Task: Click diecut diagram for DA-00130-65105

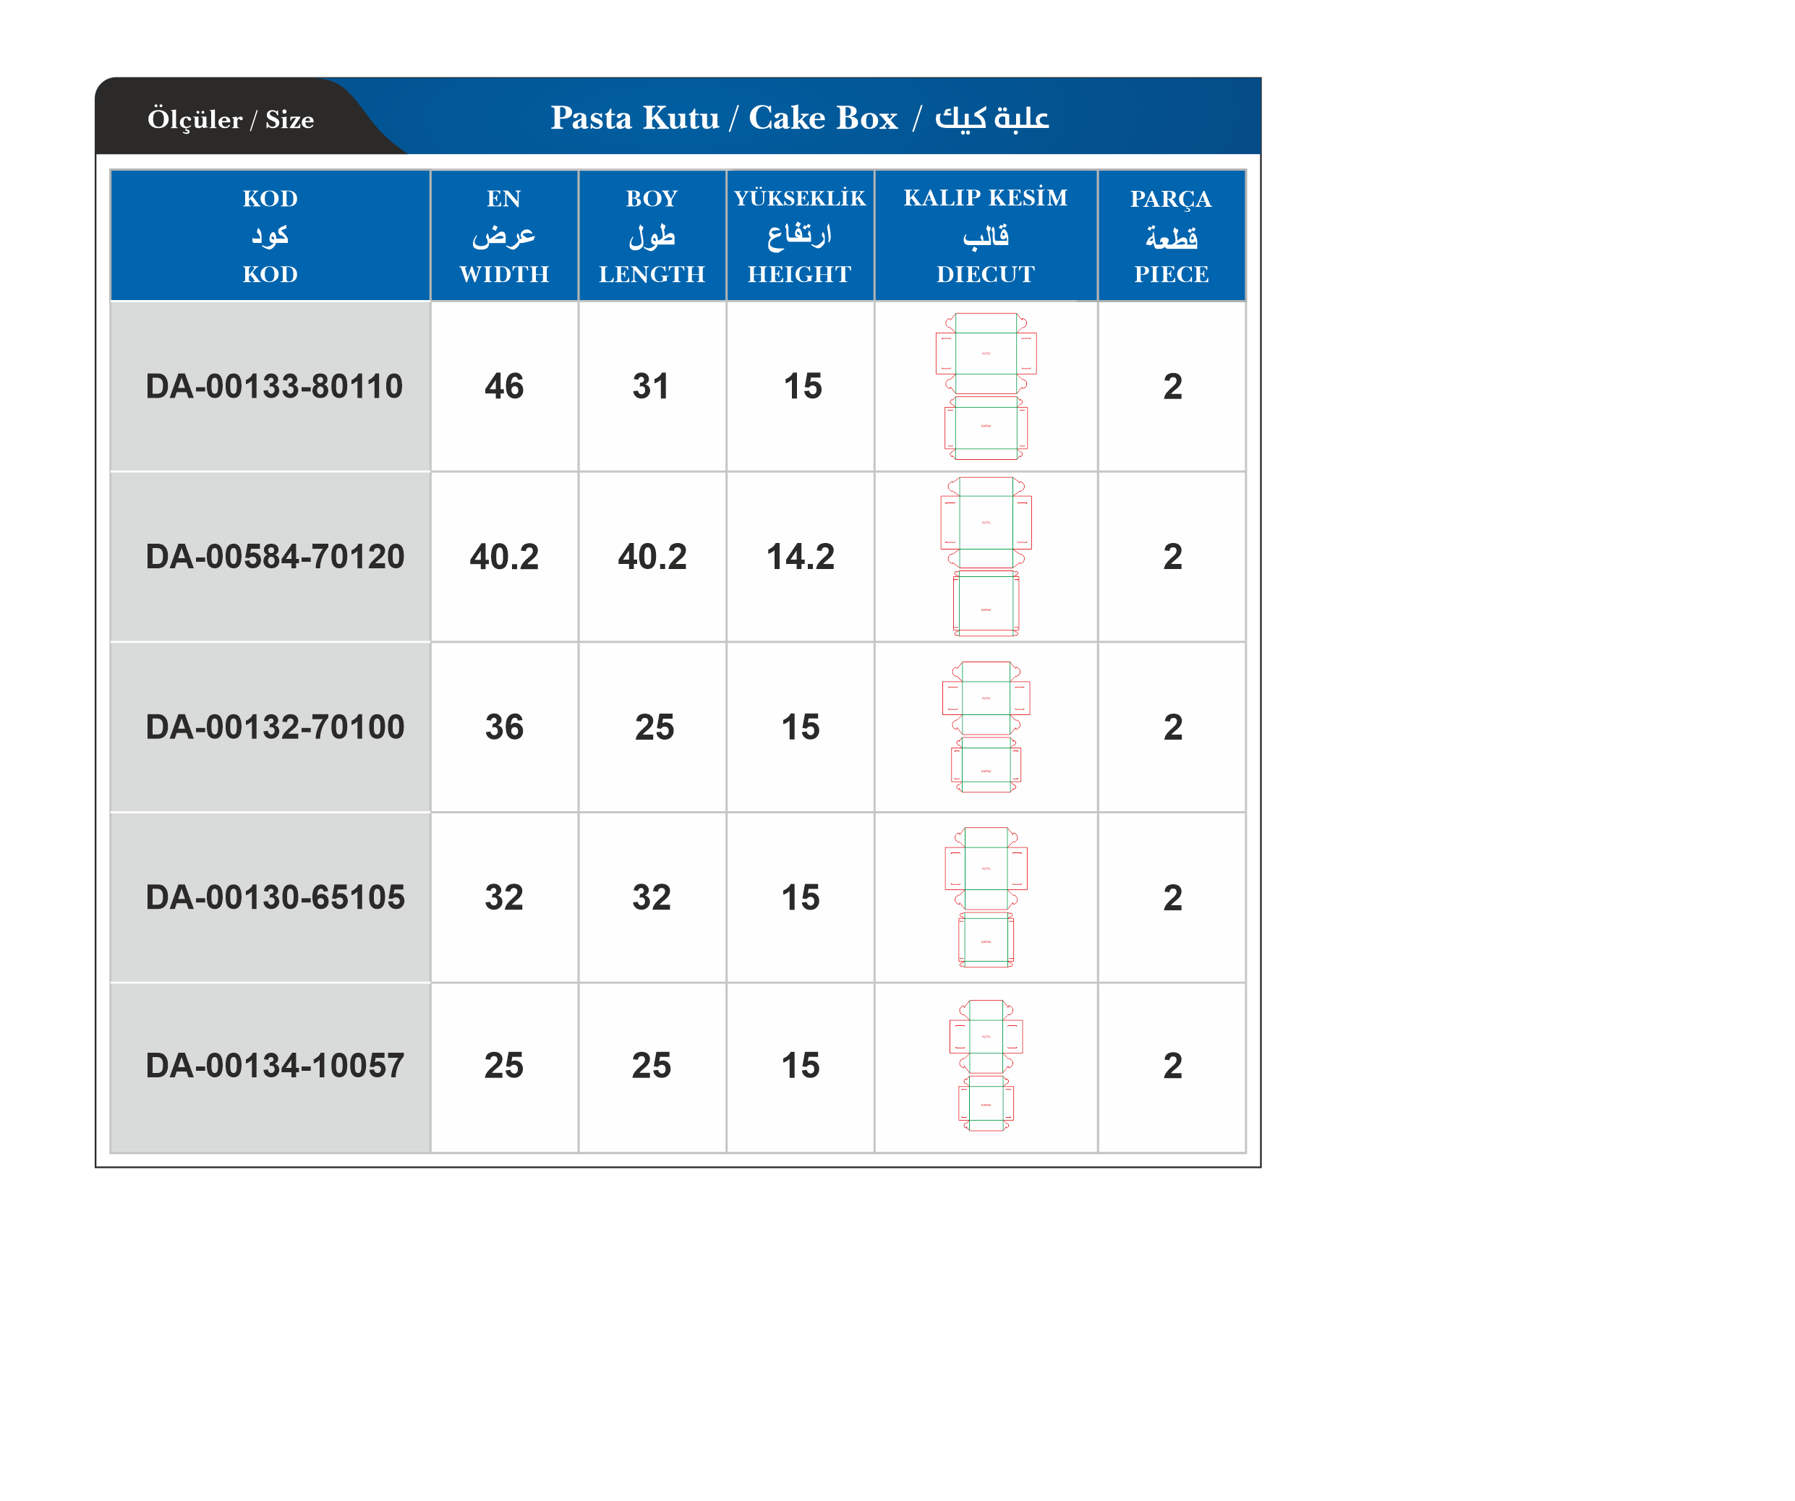Action: pos(986,897)
